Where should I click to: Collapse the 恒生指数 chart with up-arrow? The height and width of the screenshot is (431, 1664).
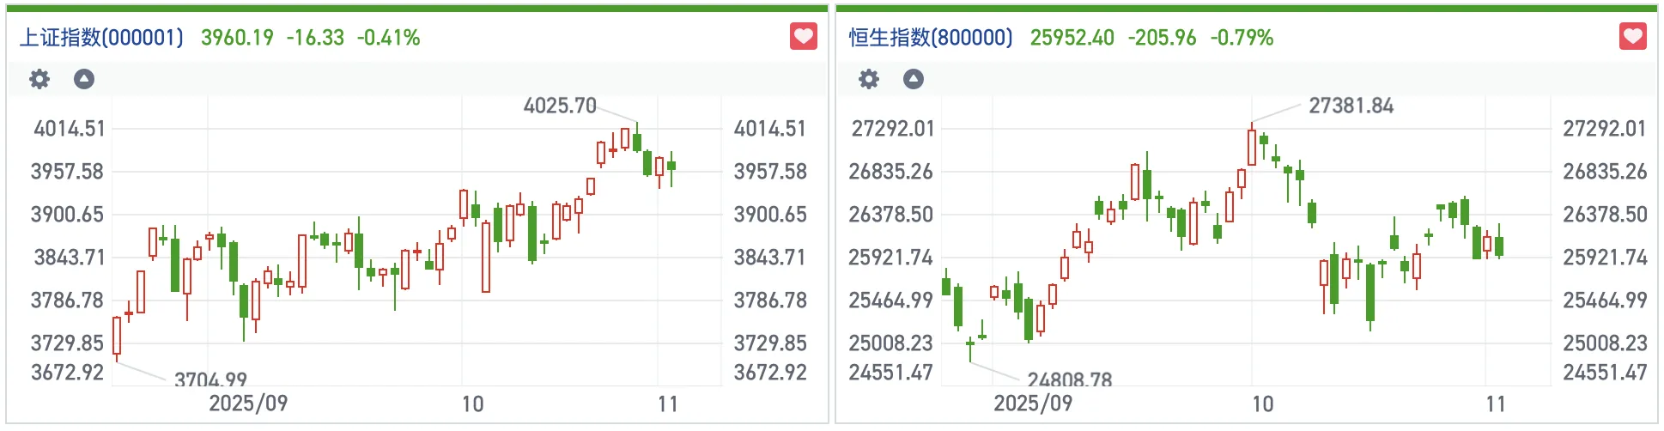click(914, 79)
